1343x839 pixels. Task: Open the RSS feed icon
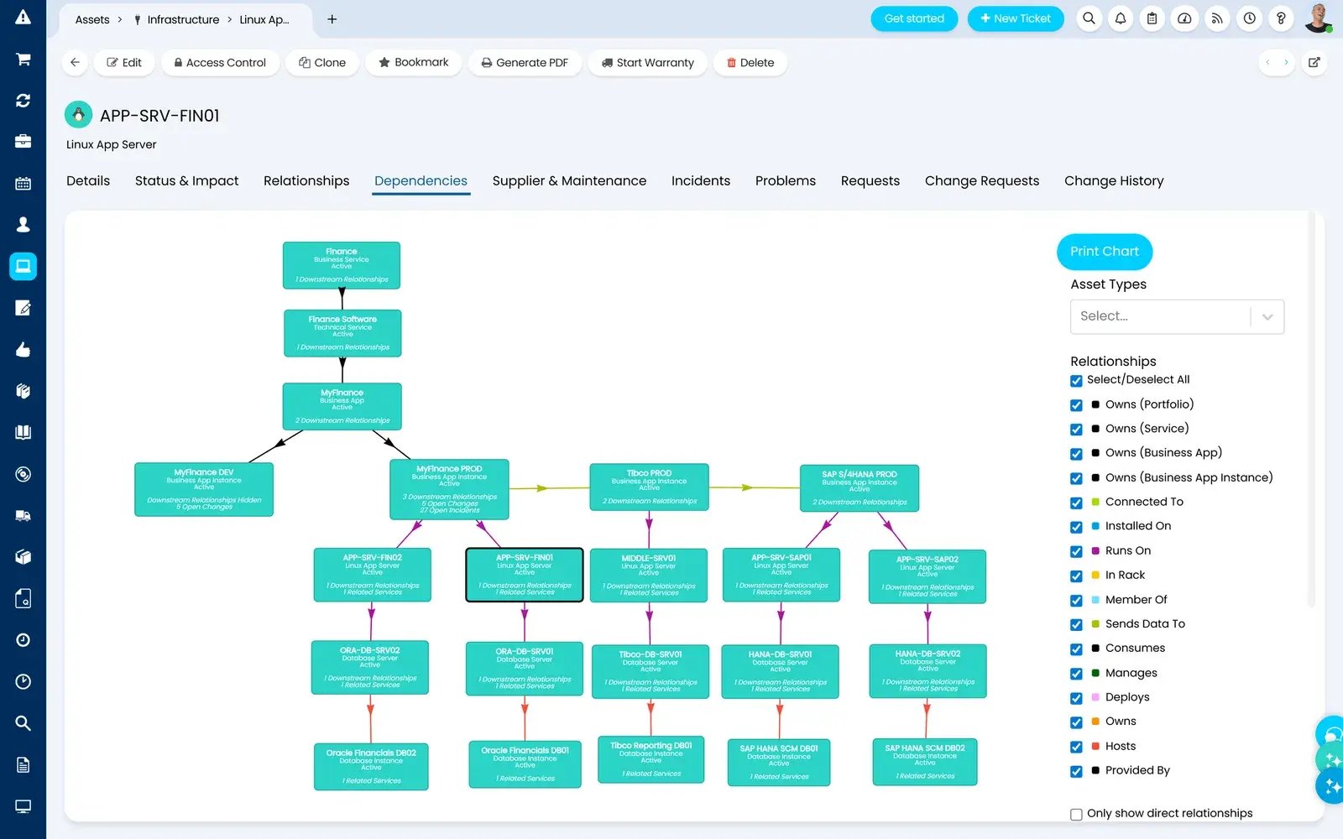pos(1217,18)
